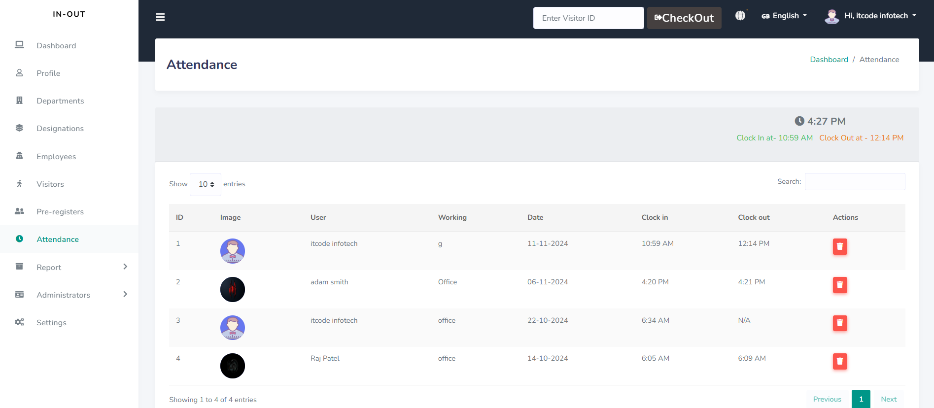Viewport: 934px width, 408px height.
Task: Click the user avatar in top bar
Action: 832,16
